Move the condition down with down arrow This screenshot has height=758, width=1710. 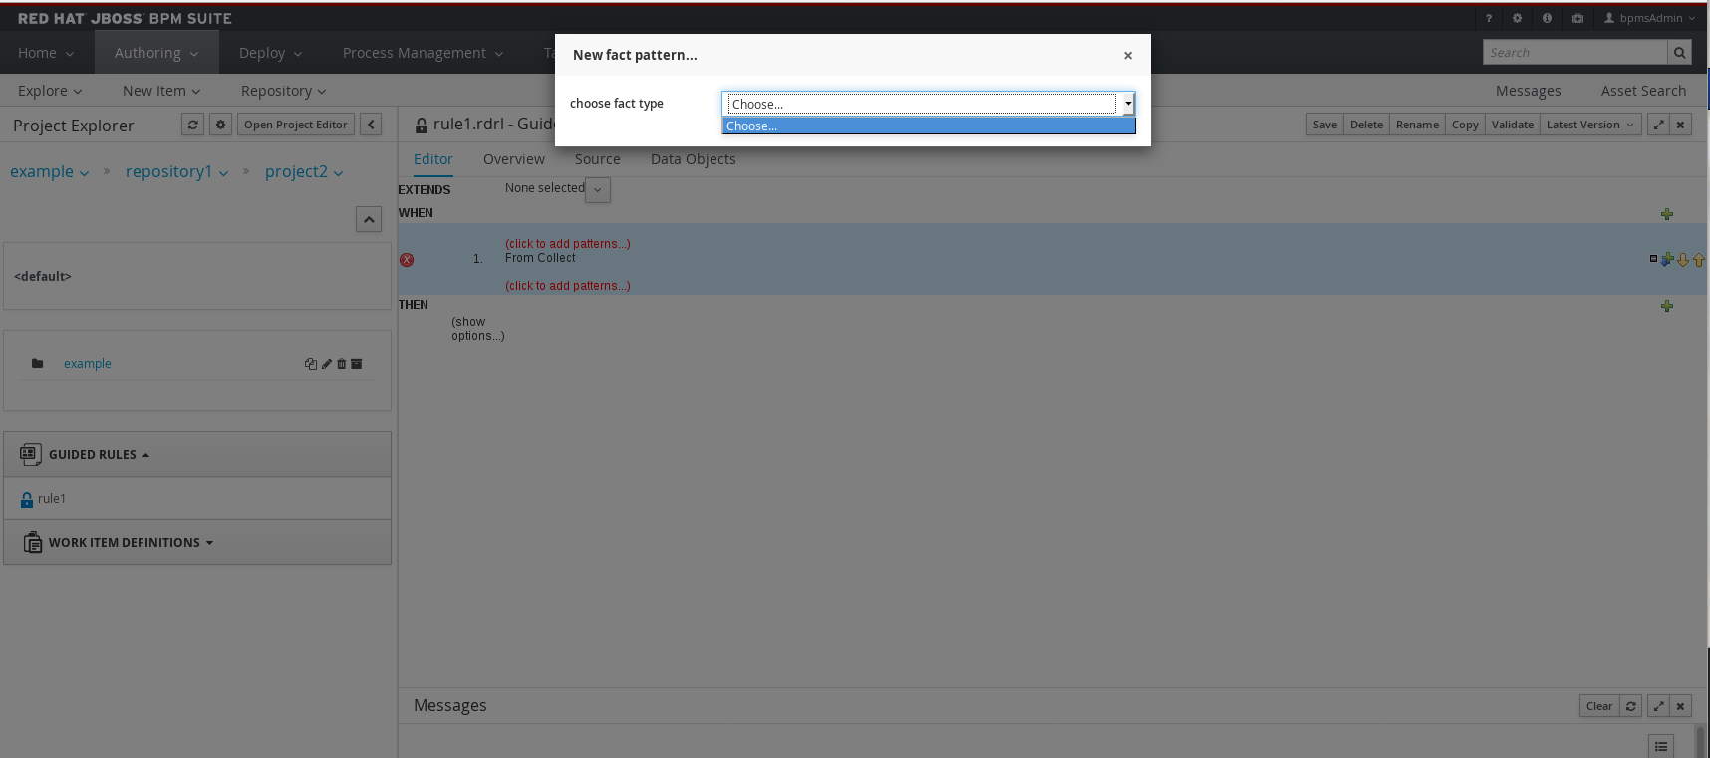(x=1683, y=260)
